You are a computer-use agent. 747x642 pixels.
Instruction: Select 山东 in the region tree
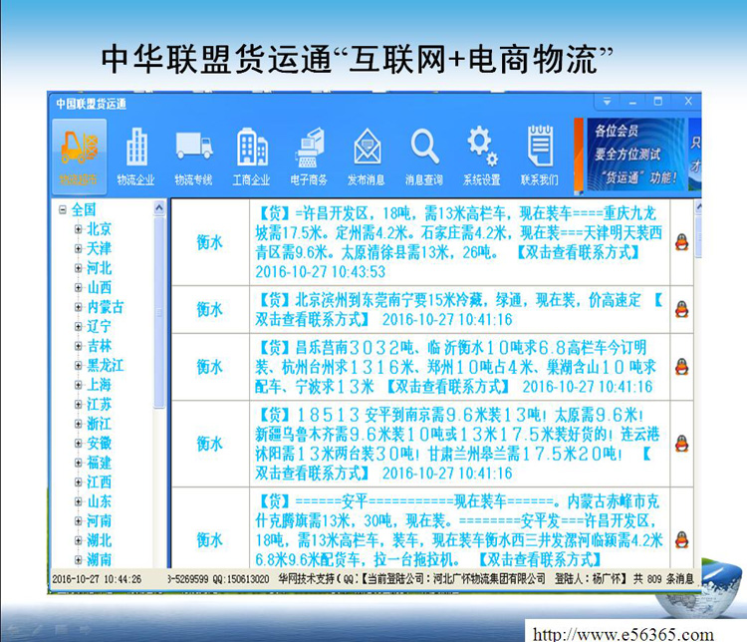[x=99, y=501]
